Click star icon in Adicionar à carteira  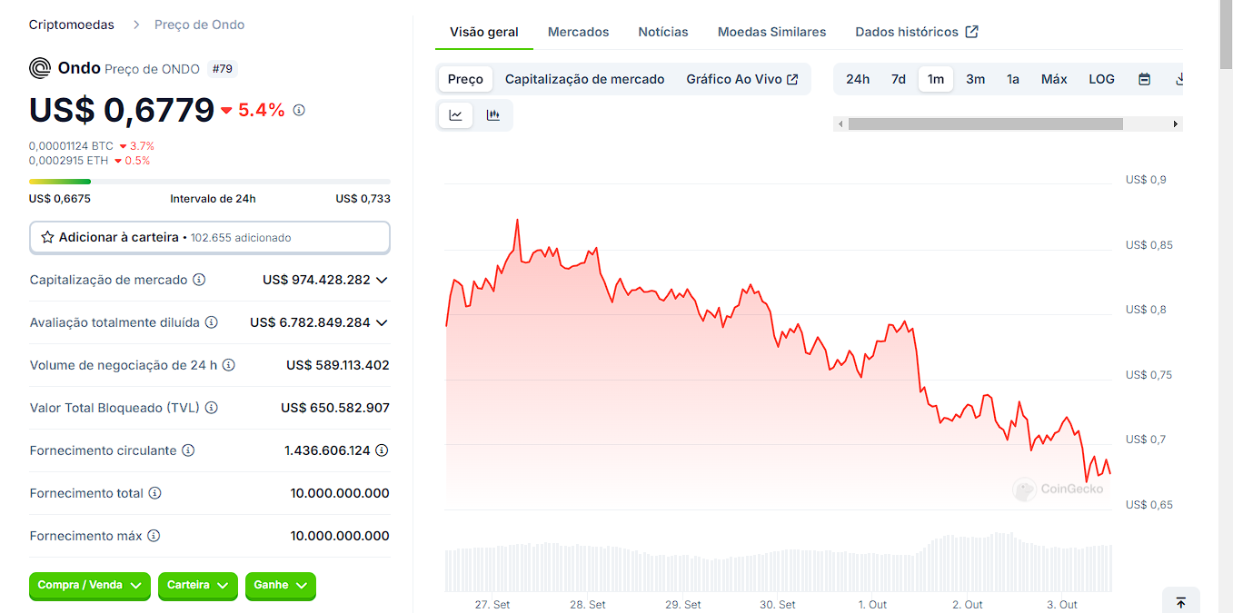tap(47, 237)
